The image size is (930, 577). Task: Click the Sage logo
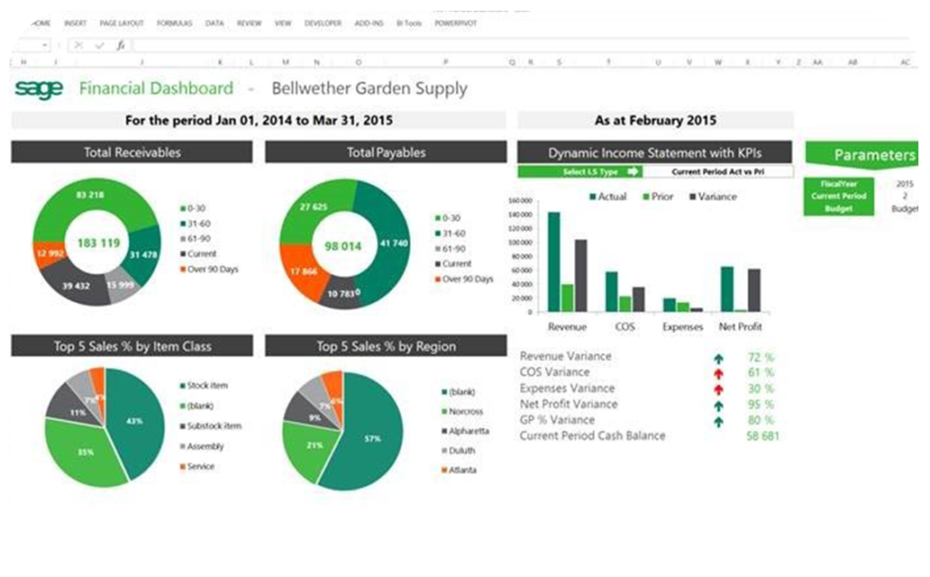(x=39, y=88)
